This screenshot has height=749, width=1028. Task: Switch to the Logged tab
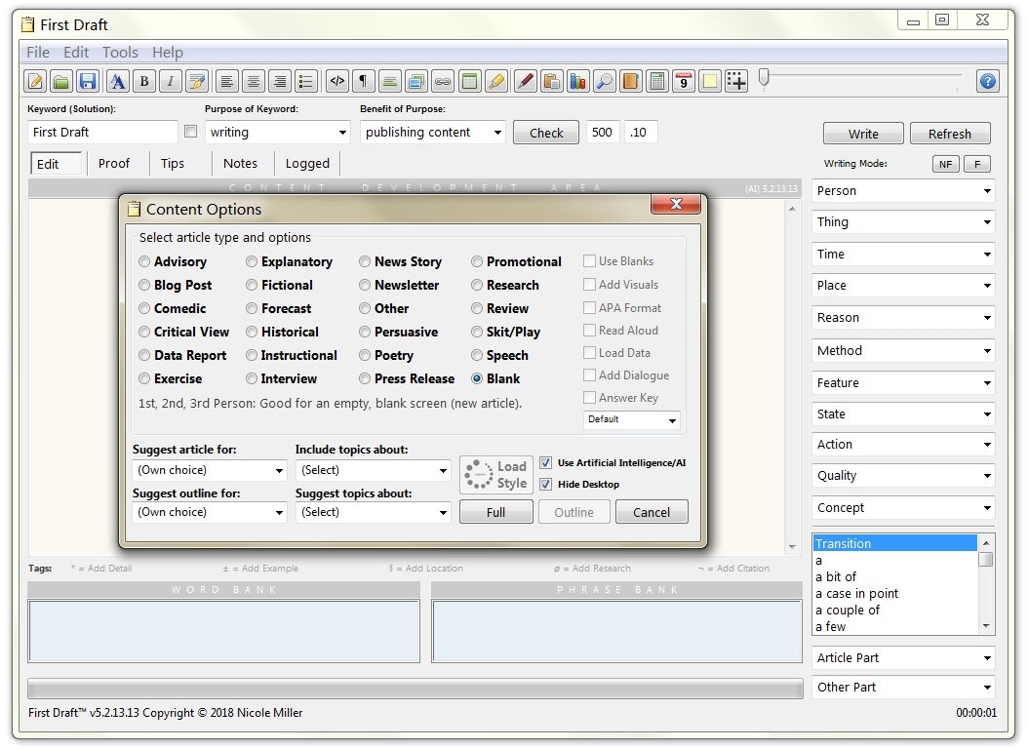tap(307, 164)
